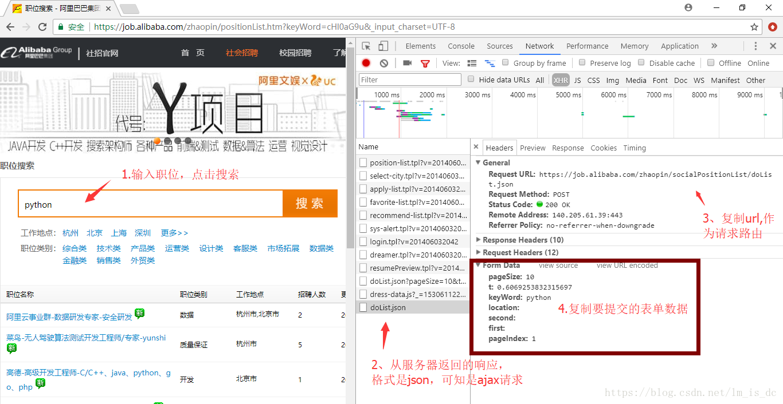783x404 pixels.
Task: Filter requests by JS type
Action: 577,80
